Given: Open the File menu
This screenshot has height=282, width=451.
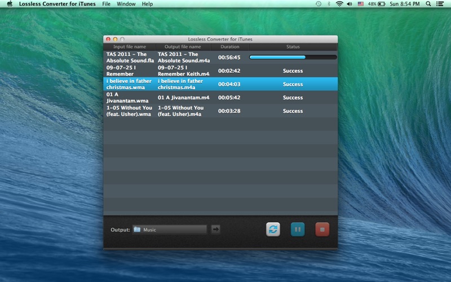Looking at the screenshot, I should point(106,4).
